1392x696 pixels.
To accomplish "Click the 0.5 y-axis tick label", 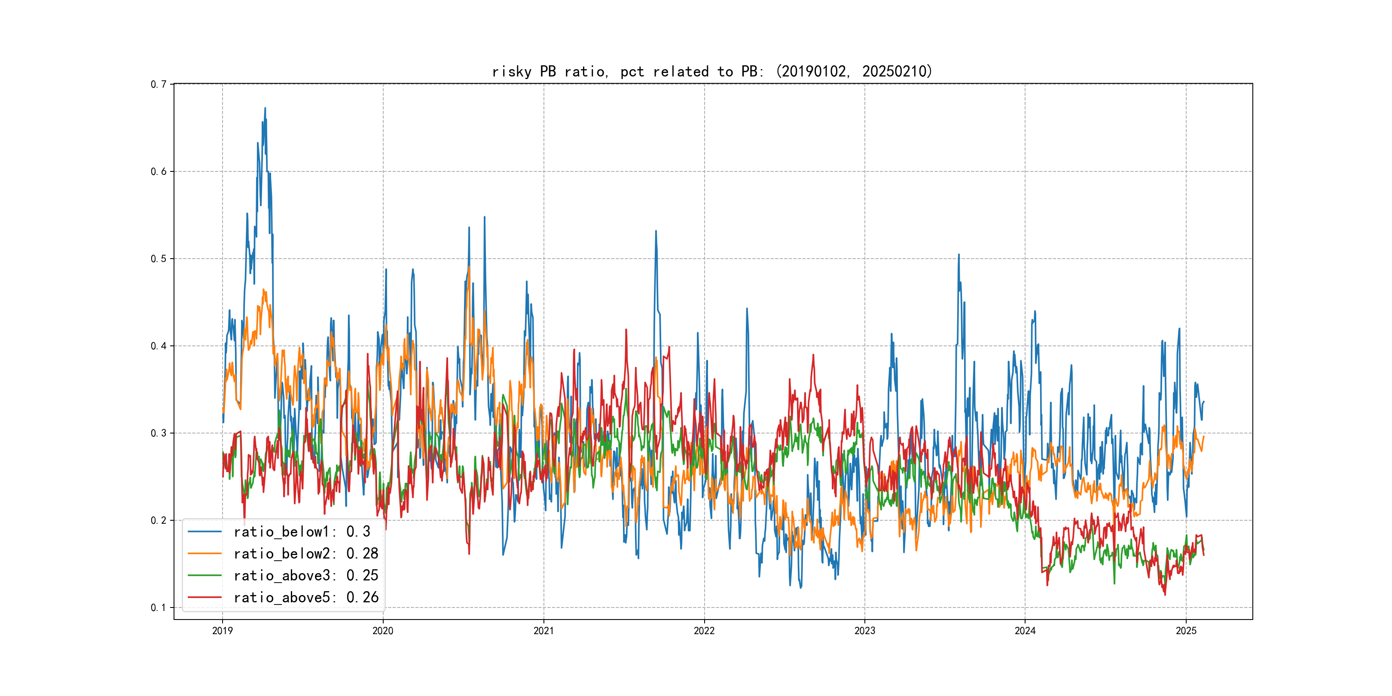I will (x=159, y=259).
